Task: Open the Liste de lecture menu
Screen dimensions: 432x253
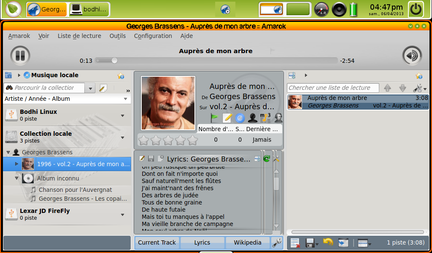Action: tap(79, 36)
